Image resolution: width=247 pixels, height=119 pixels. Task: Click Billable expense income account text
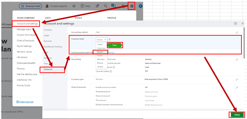[109, 105]
